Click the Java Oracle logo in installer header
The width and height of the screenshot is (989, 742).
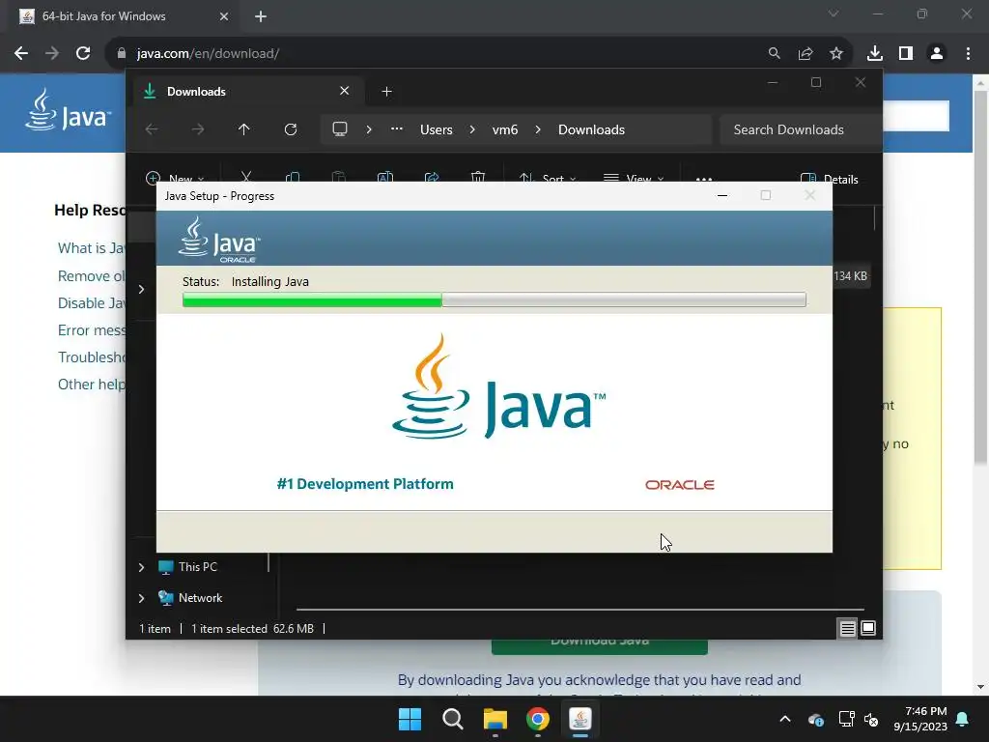point(219,240)
